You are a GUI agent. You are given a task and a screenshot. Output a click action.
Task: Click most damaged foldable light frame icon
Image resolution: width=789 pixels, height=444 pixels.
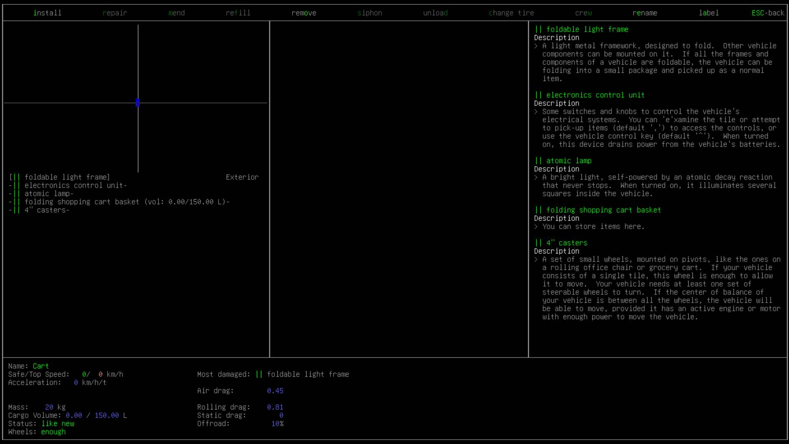point(259,374)
